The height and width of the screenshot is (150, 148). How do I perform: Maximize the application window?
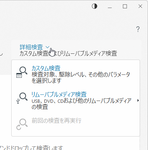click(x=125, y=6)
